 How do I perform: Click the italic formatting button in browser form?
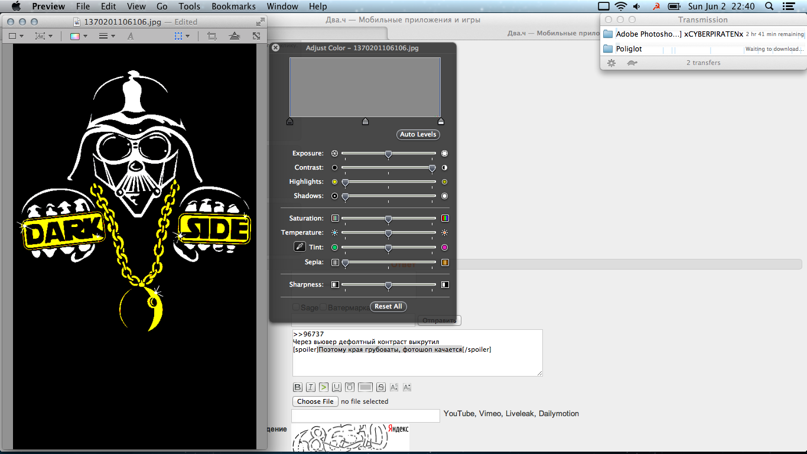pos(311,387)
